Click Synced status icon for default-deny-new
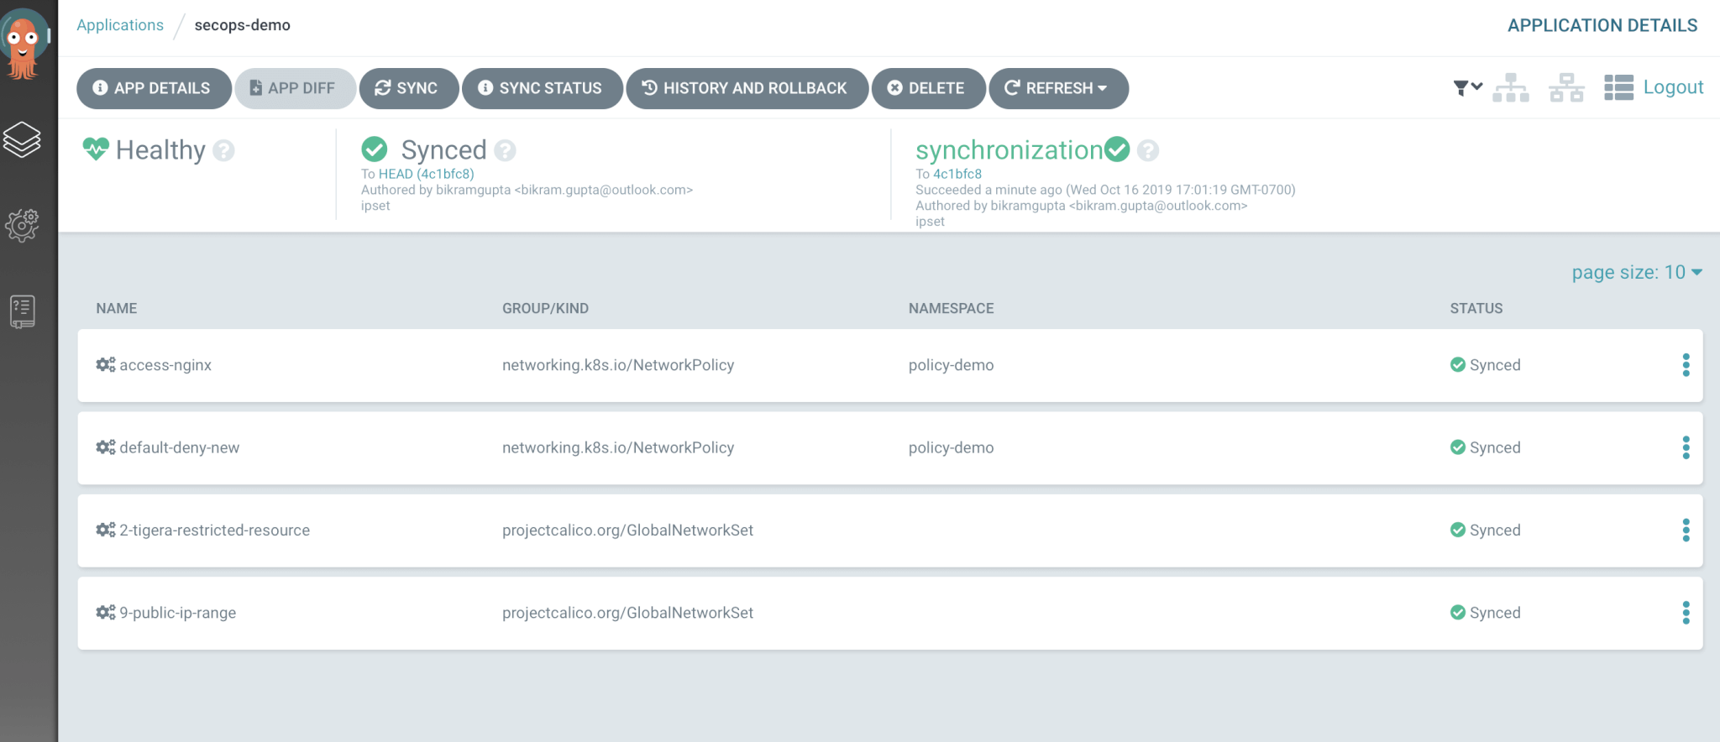 [x=1458, y=447]
